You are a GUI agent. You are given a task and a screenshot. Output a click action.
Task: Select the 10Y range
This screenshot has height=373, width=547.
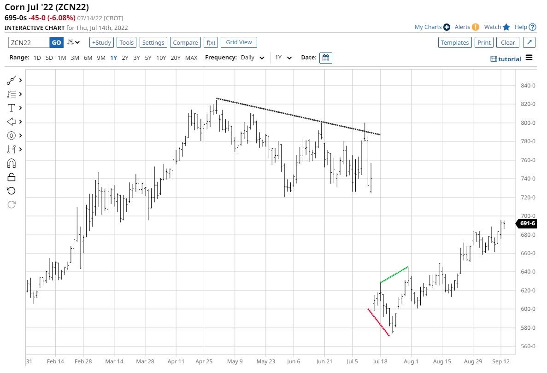[x=161, y=58]
